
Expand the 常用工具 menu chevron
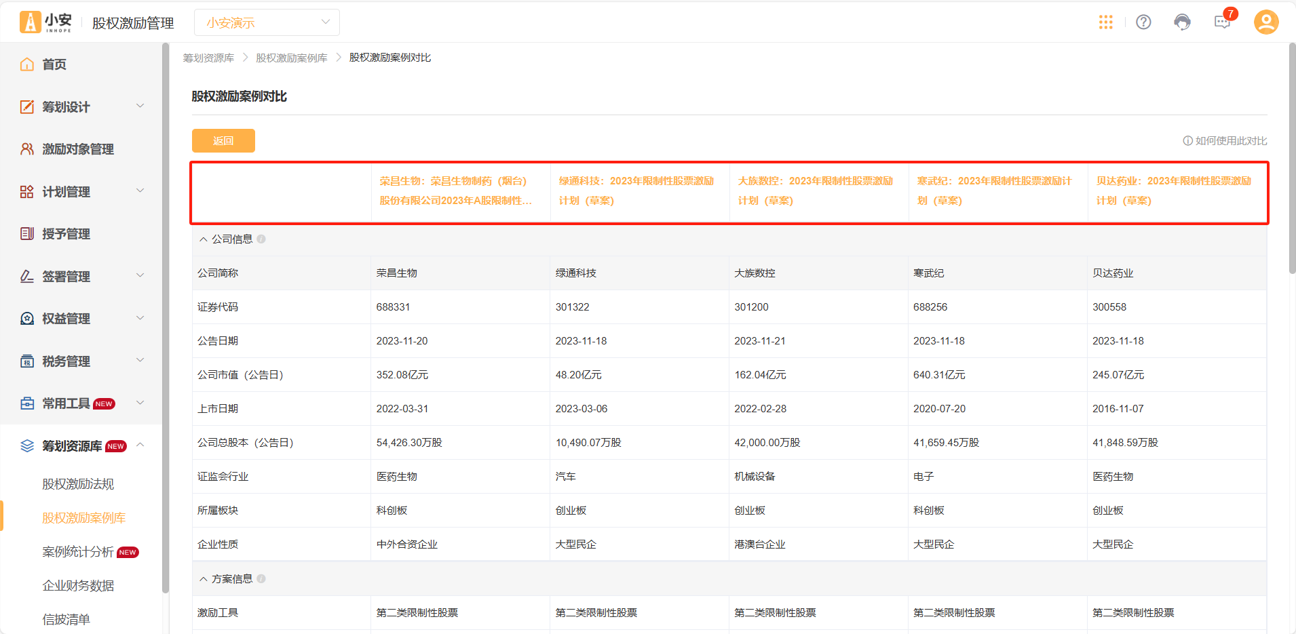tap(140, 402)
